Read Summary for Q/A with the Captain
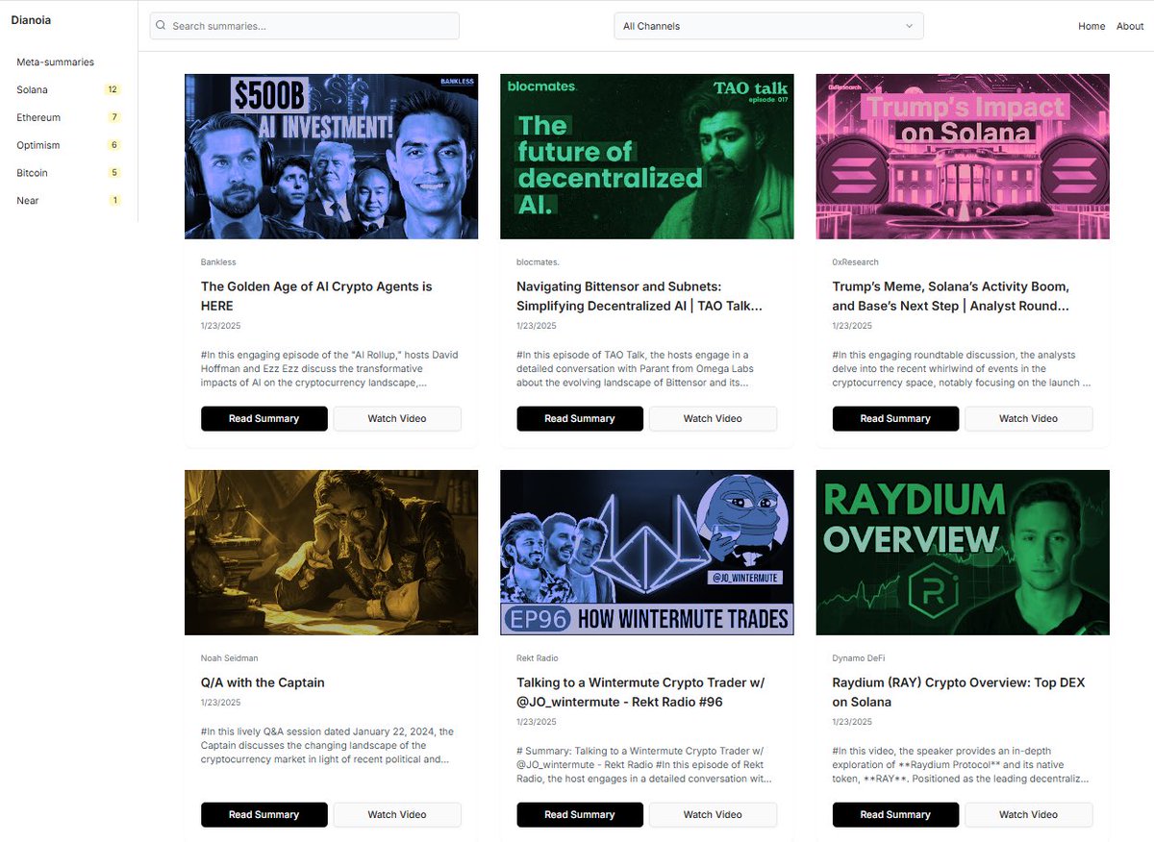The width and height of the screenshot is (1154, 842). 264,815
